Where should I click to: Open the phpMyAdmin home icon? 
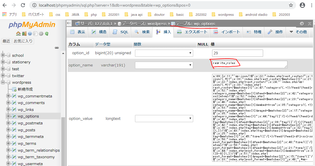[x=18, y=34]
